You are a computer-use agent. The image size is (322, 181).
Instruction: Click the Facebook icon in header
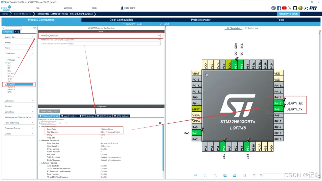[x=279, y=8]
